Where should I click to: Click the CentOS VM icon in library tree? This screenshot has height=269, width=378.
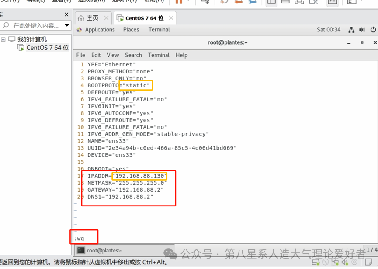(x=21, y=48)
